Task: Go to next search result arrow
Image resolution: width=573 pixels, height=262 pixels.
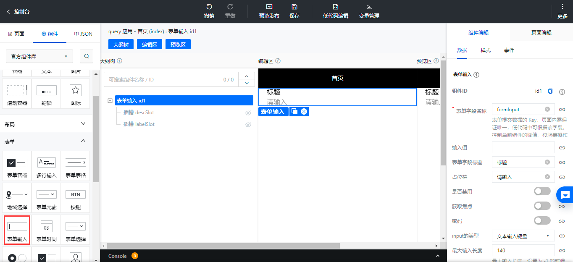Action: (247, 83)
